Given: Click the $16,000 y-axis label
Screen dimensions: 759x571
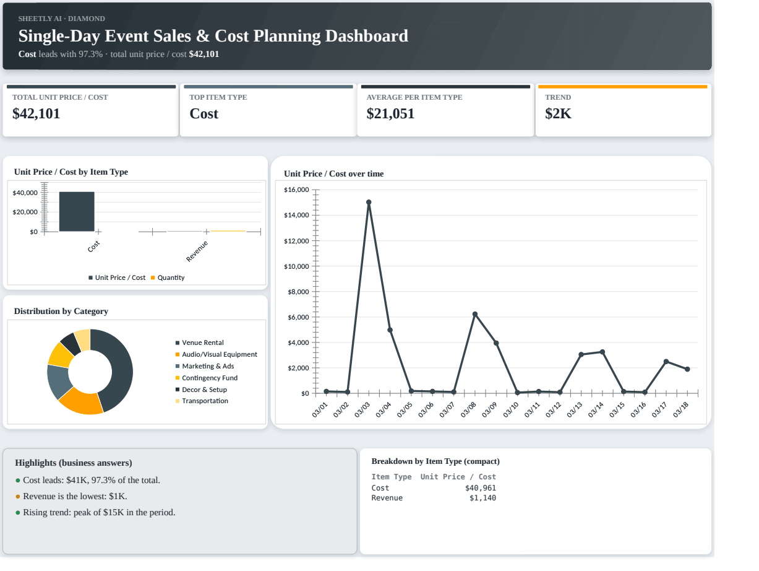Looking at the screenshot, I should point(296,190).
